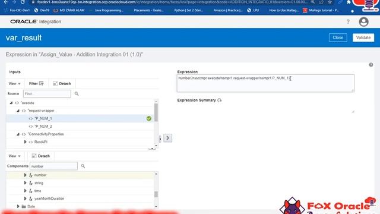Click the Validate button

(x=363, y=37)
